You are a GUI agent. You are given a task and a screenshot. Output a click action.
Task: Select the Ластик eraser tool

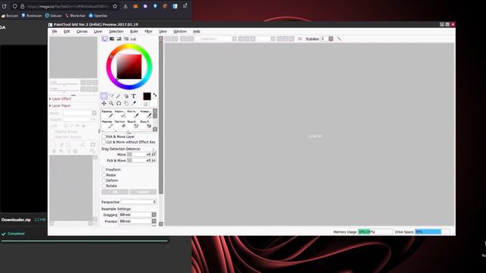pos(120,124)
